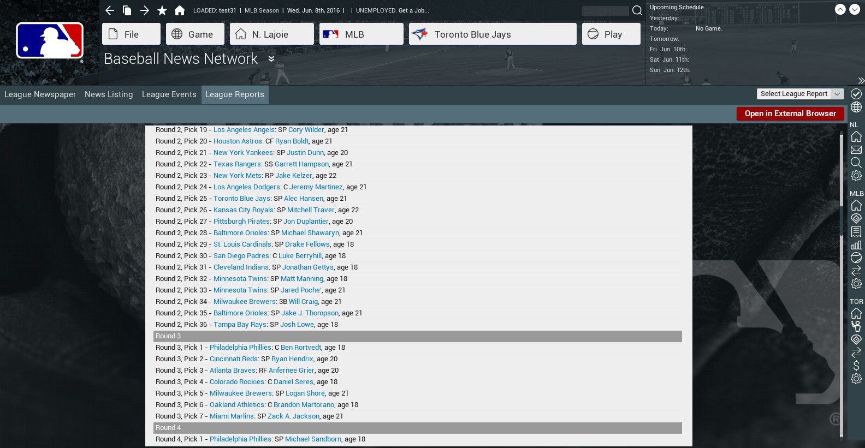Open the TOR settings gear icon
This screenshot has height=448, width=865.
[856, 379]
